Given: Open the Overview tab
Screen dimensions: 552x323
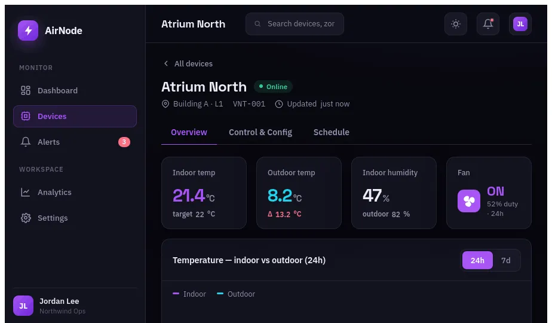Looking at the screenshot, I should 189,132.
